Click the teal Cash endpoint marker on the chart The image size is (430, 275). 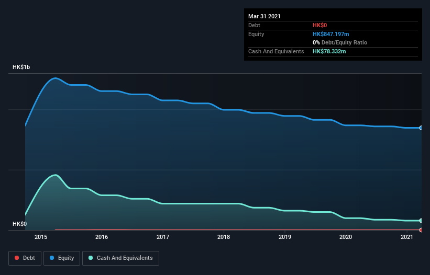421,221
